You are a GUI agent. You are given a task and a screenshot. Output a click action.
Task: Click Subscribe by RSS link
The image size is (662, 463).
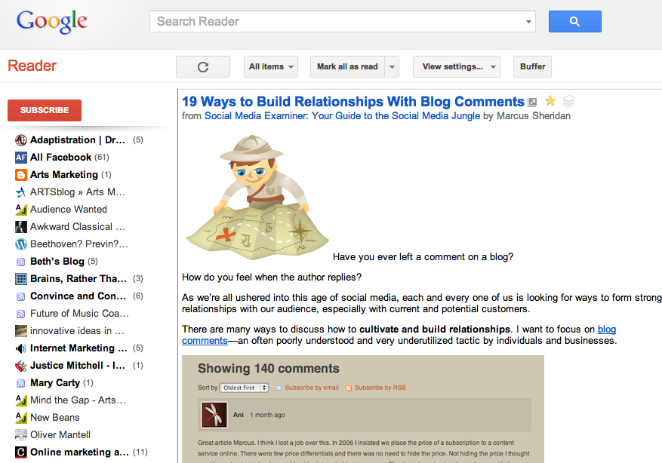point(380,388)
